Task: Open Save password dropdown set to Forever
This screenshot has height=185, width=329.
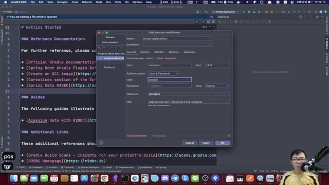Action: 217,86
